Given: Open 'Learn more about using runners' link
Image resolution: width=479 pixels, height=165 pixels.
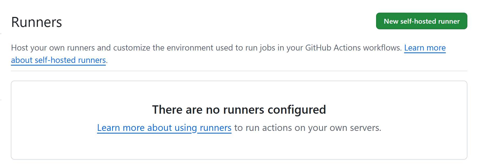Looking at the screenshot, I should click(164, 128).
